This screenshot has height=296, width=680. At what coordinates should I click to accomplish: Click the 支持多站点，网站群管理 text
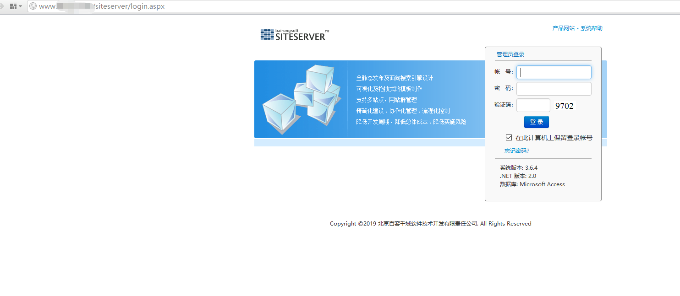coord(387,100)
